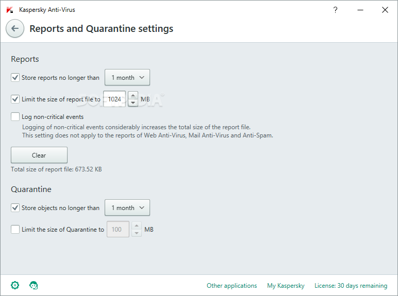This screenshot has height=296, width=398.
Task: Open settings via the gear icon
Action: pos(15,285)
